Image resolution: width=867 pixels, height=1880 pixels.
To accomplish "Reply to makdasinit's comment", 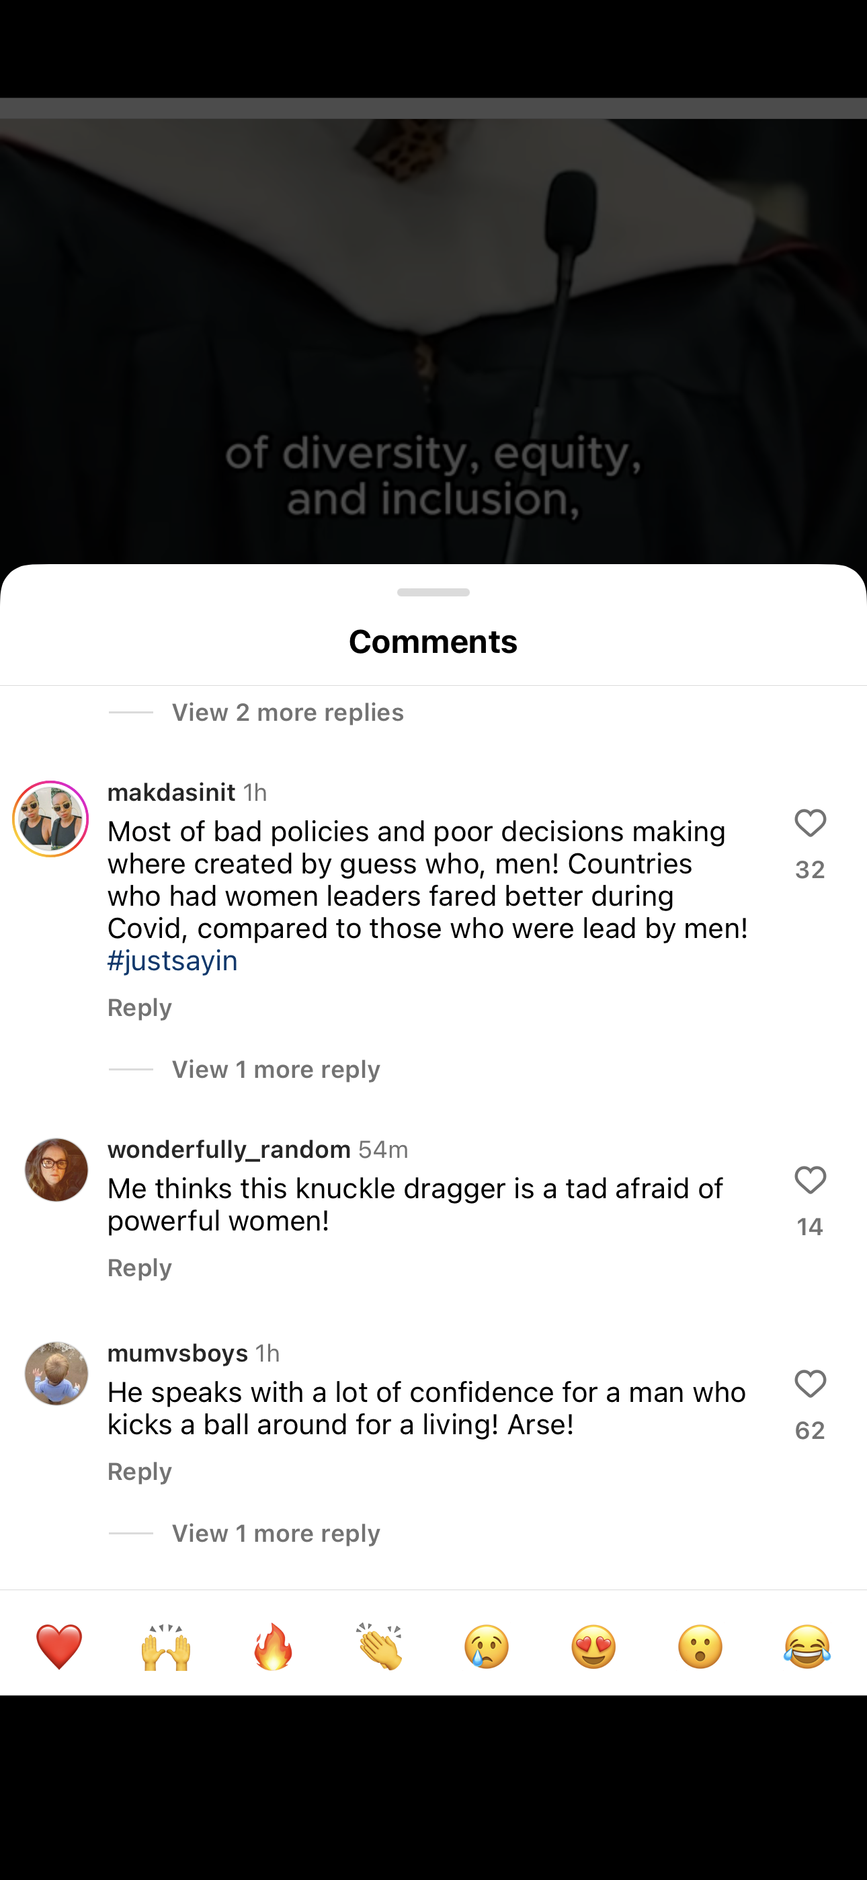I will point(139,1008).
